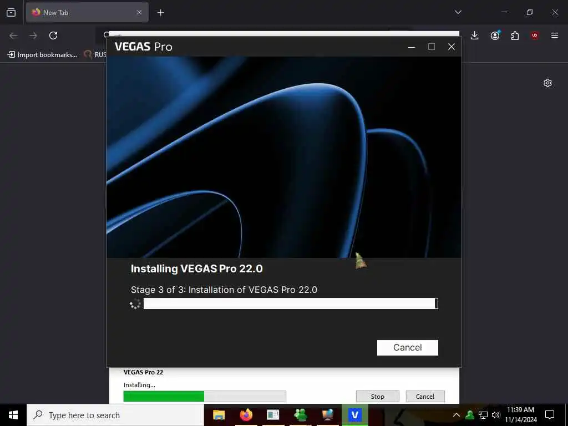The width and height of the screenshot is (568, 426).
Task: Select the New Tab browser tab
Action: [87, 12]
